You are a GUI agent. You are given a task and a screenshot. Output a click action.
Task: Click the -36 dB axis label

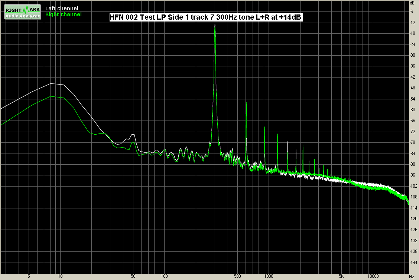click(412, 66)
